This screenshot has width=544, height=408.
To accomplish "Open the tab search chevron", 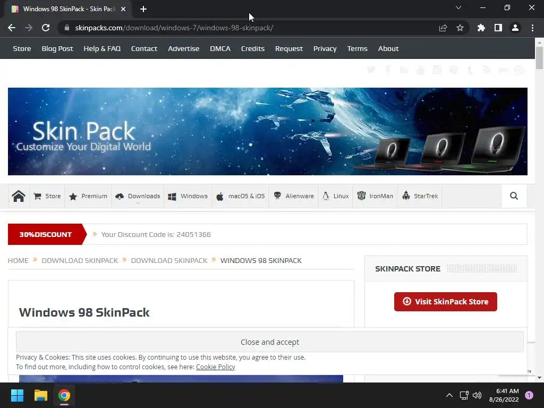I will tap(458, 7).
